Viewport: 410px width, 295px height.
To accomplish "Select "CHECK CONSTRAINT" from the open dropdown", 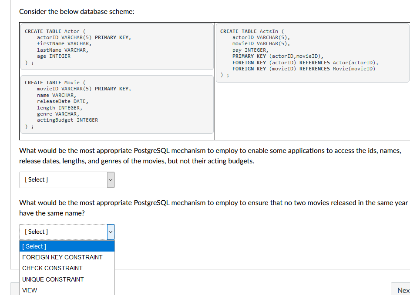I will click(x=52, y=268).
